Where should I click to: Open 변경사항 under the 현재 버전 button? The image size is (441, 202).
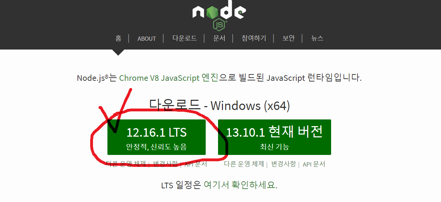click(x=284, y=164)
